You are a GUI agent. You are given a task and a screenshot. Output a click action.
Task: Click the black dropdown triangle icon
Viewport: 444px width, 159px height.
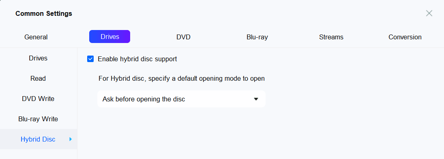coord(256,99)
